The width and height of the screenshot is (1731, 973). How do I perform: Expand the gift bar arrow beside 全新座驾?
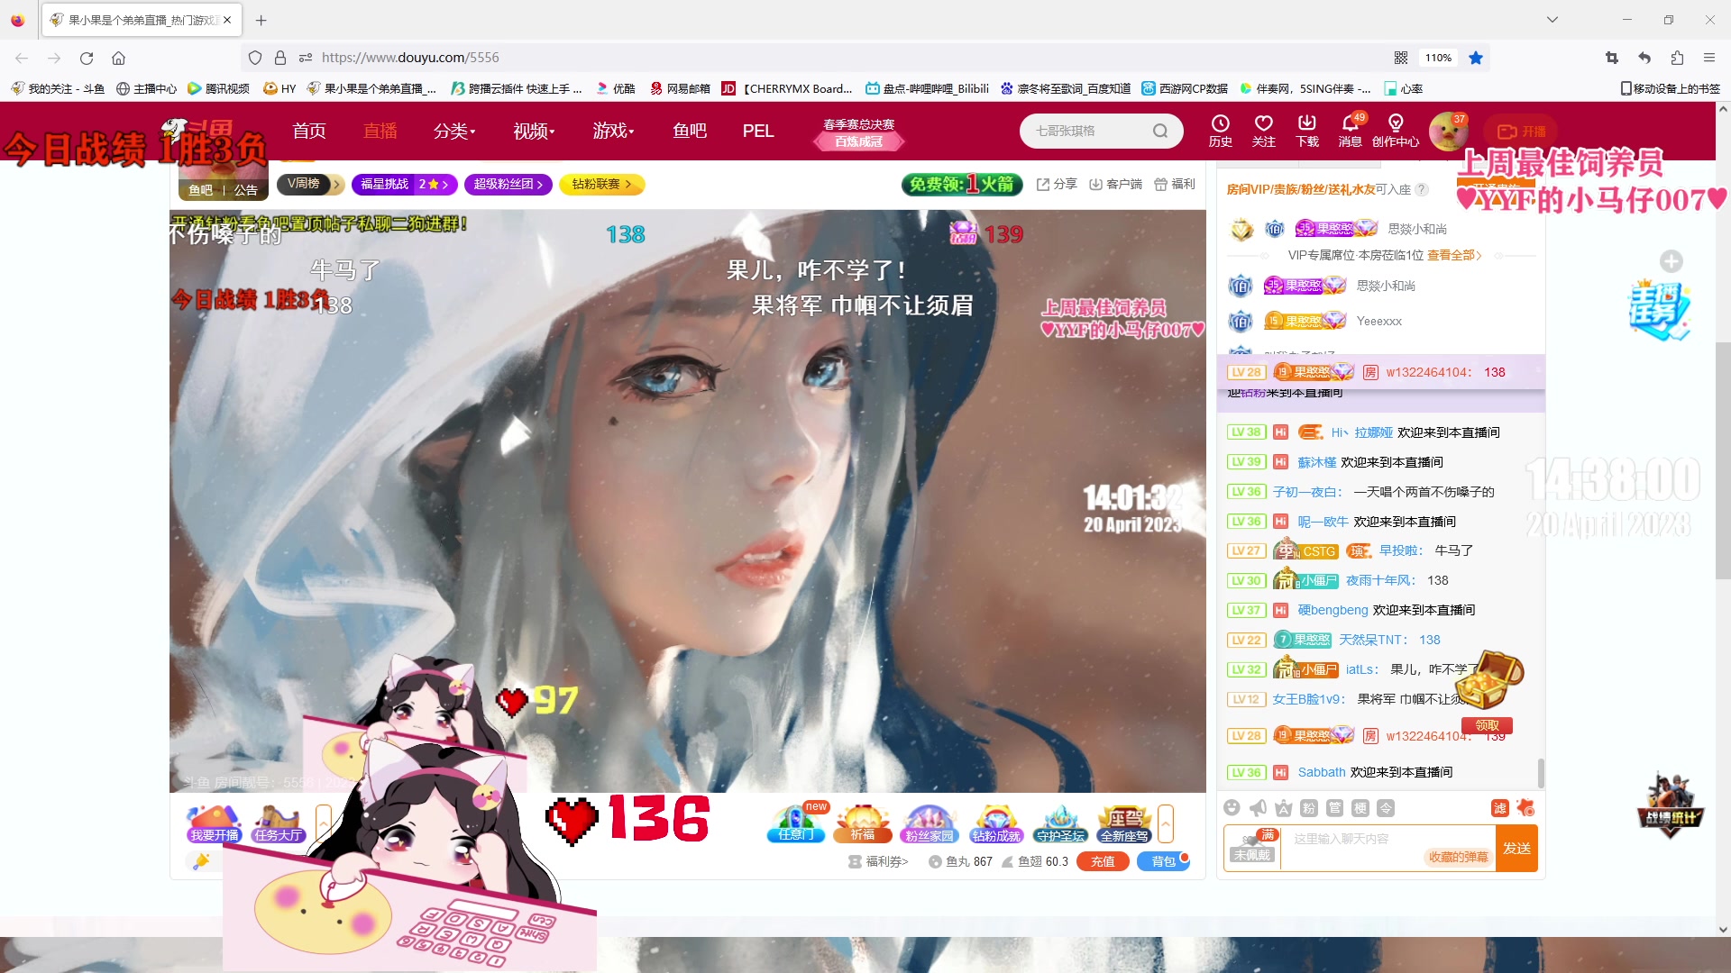pos(1166,823)
